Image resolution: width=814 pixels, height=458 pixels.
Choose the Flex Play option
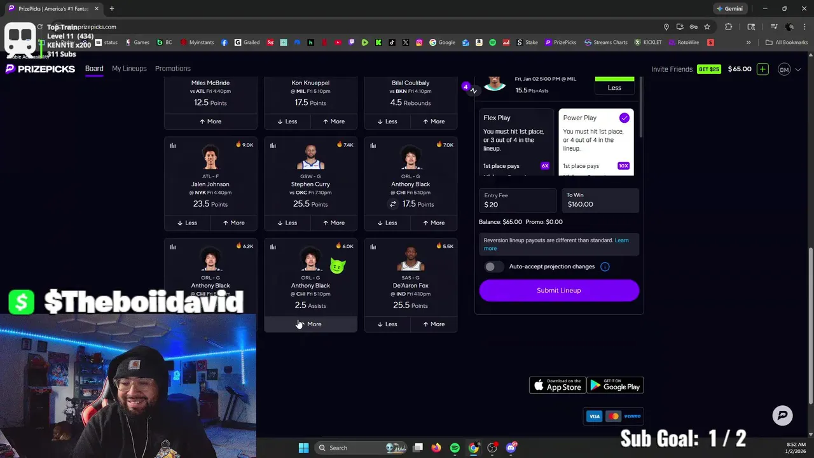[x=515, y=142]
